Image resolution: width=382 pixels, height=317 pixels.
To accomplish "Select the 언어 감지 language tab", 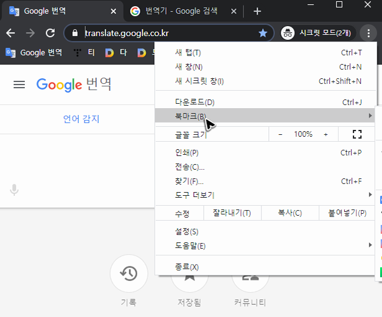I will tap(81, 119).
